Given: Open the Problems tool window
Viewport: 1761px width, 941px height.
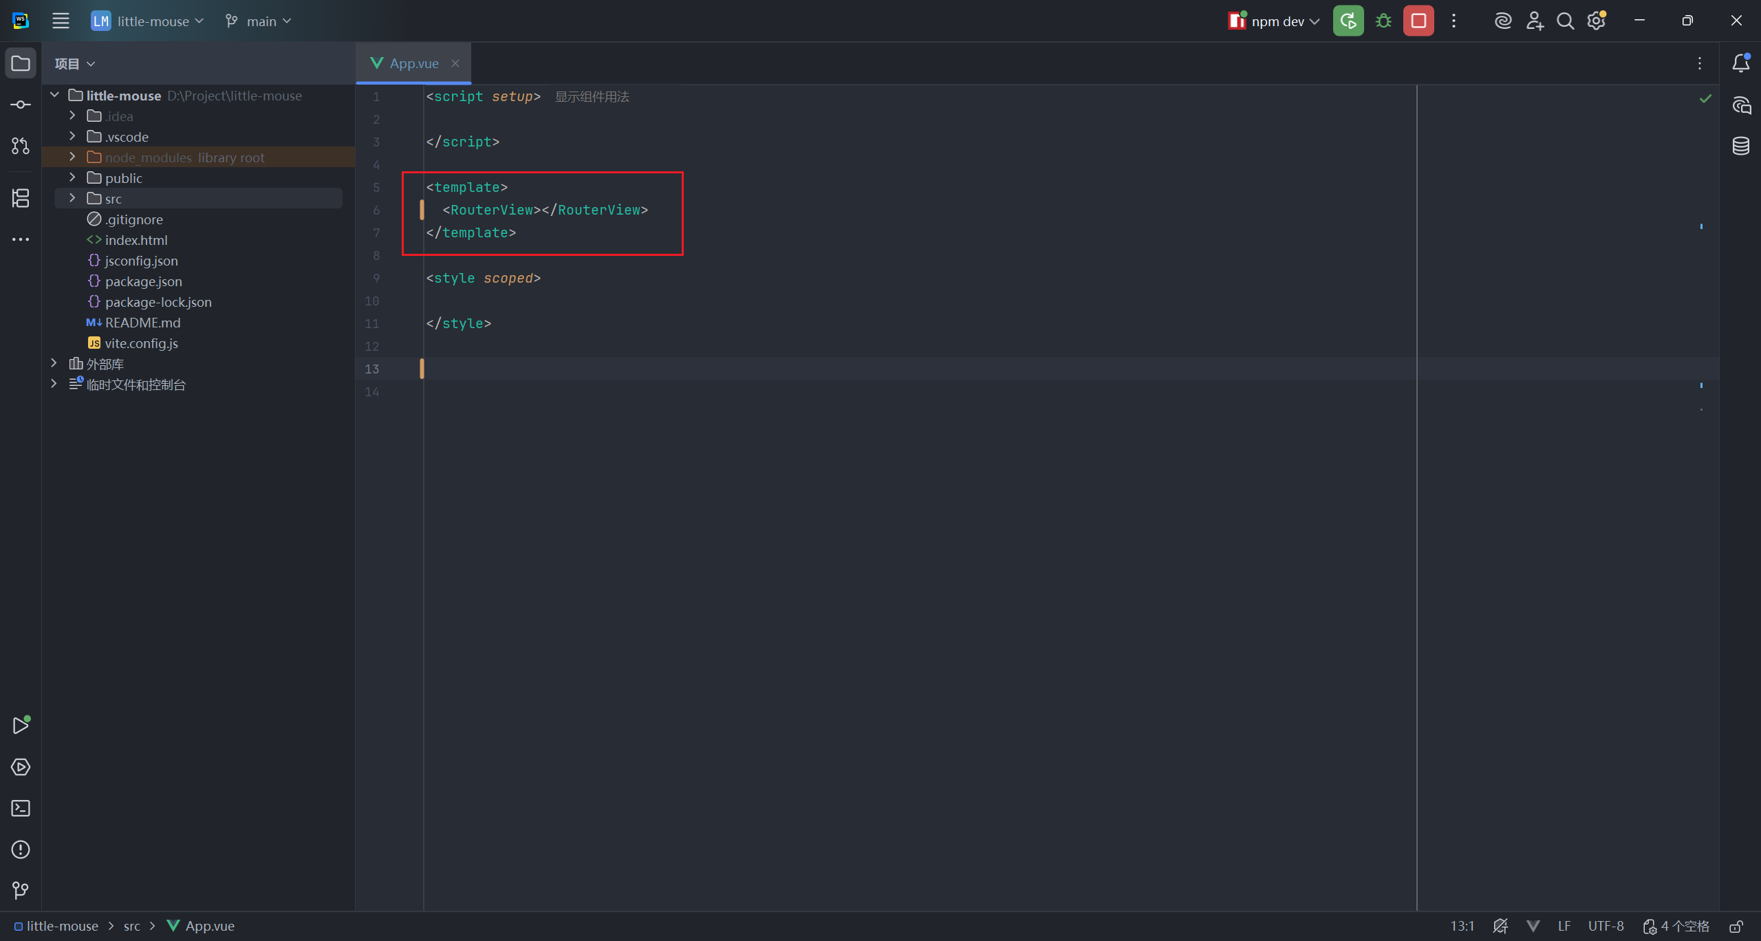Looking at the screenshot, I should tap(21, 850).
